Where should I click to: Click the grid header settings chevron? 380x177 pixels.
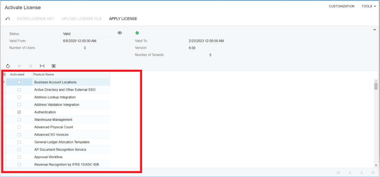coord(4,74)
